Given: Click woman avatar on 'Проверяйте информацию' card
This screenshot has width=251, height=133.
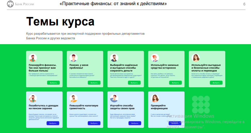Looking at the screenshot, I should [155, 98].
